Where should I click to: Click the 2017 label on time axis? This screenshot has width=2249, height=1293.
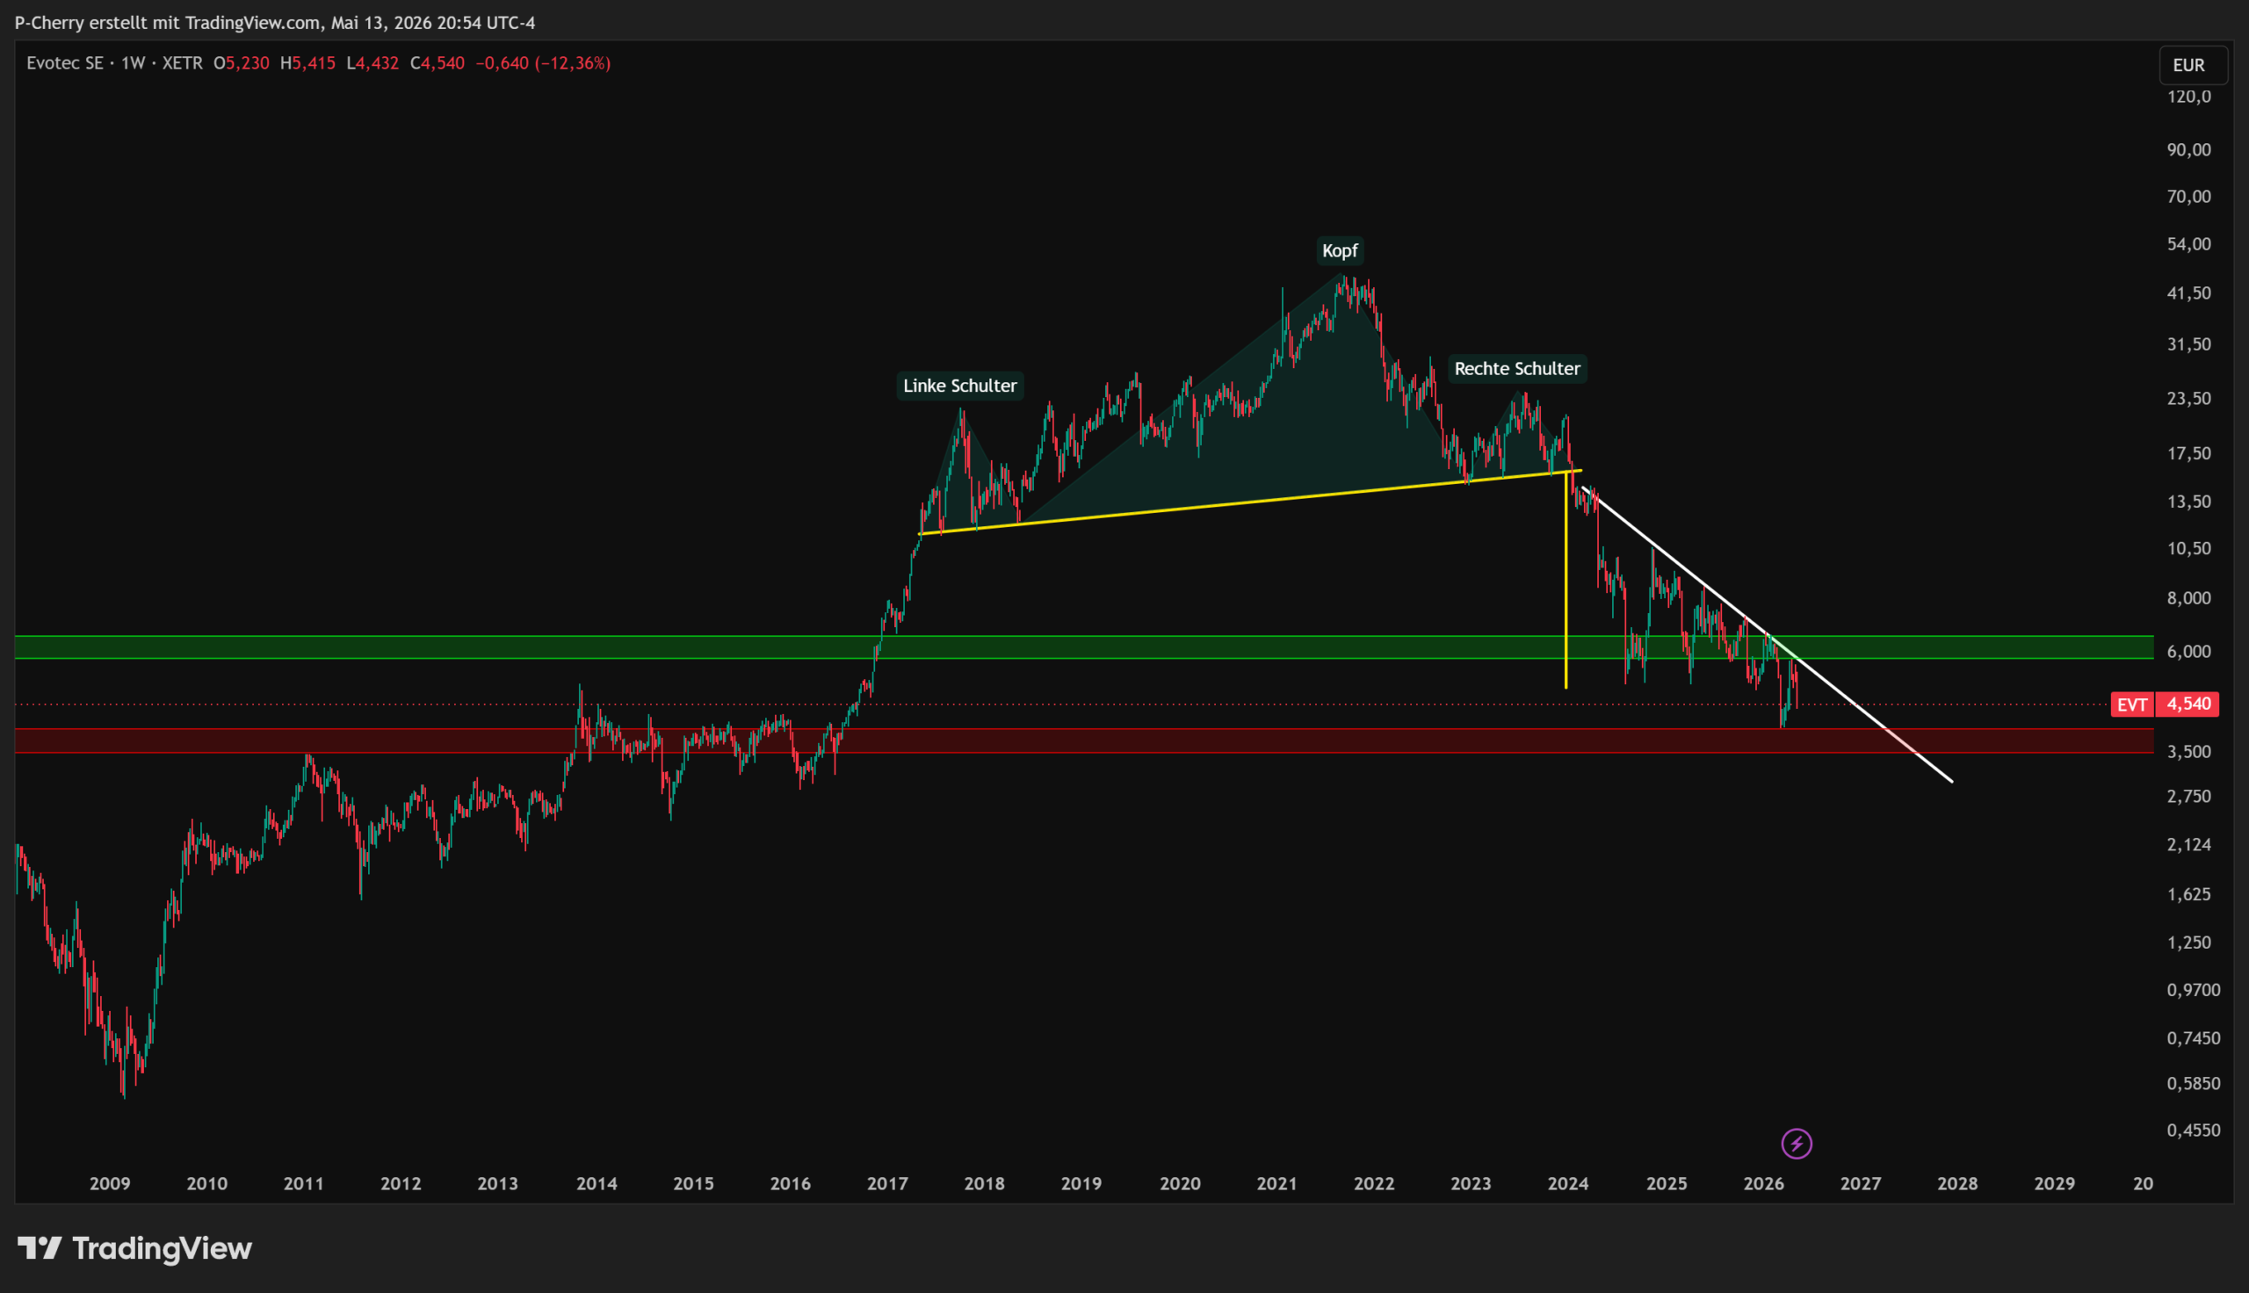coord(887,1183)
